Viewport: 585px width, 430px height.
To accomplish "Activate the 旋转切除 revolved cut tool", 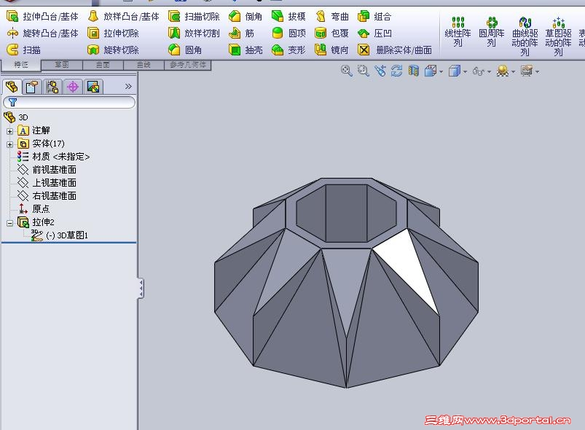I will 113,50.
